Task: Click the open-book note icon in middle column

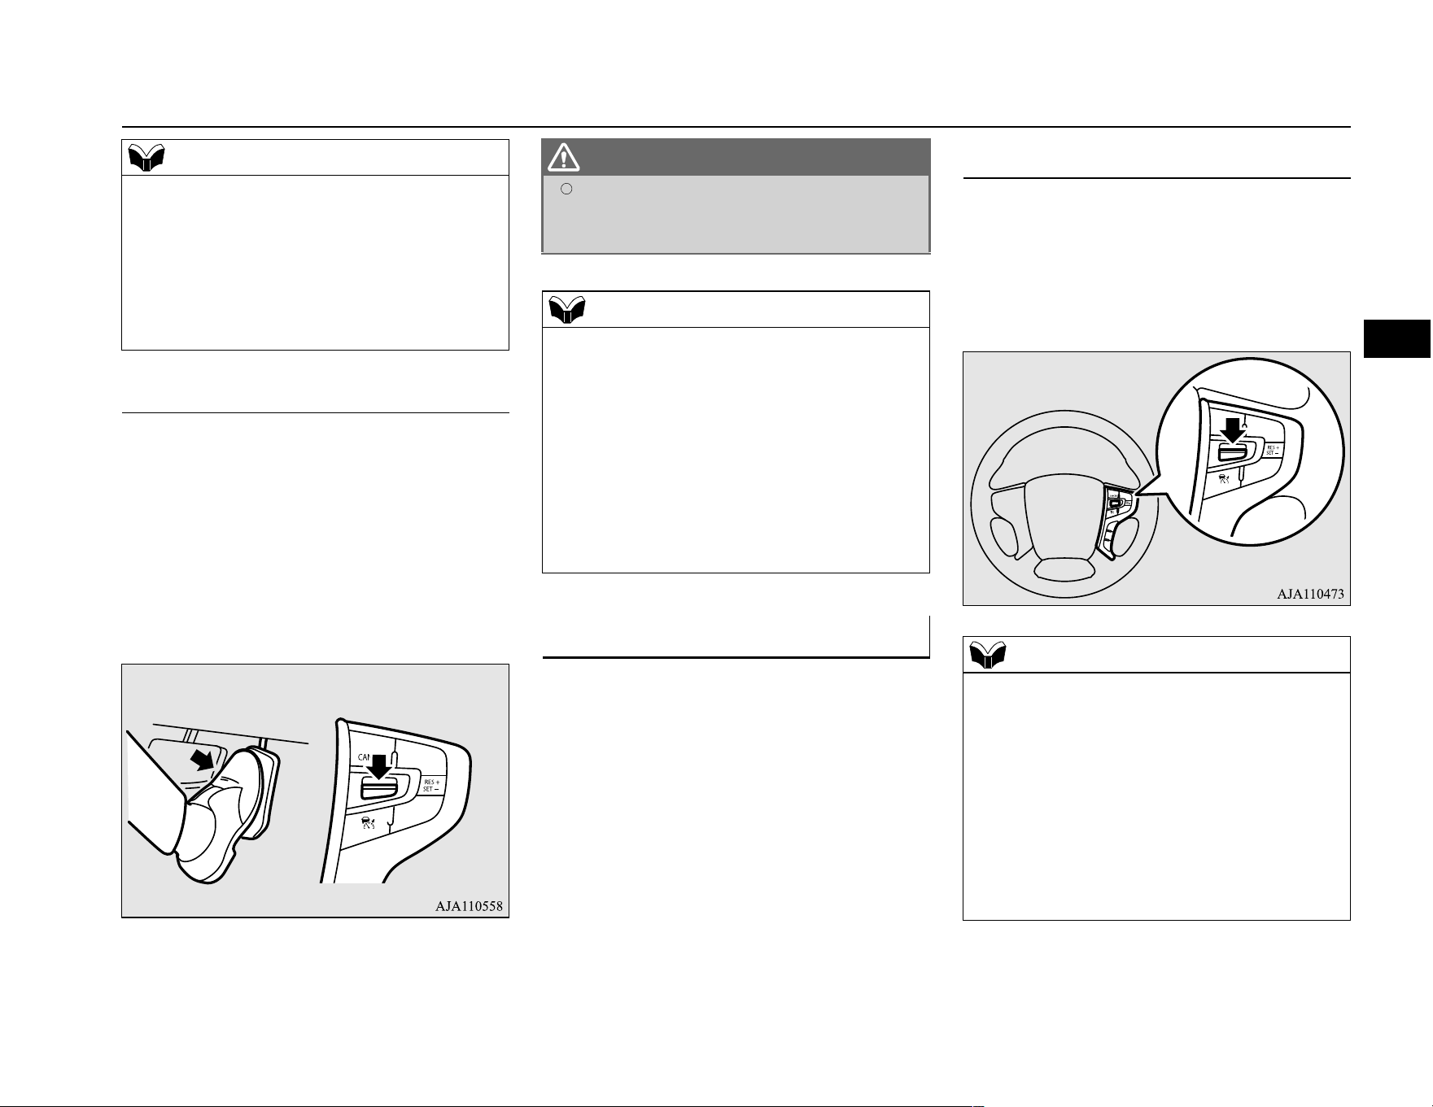Action: click(x=567, y=310)
